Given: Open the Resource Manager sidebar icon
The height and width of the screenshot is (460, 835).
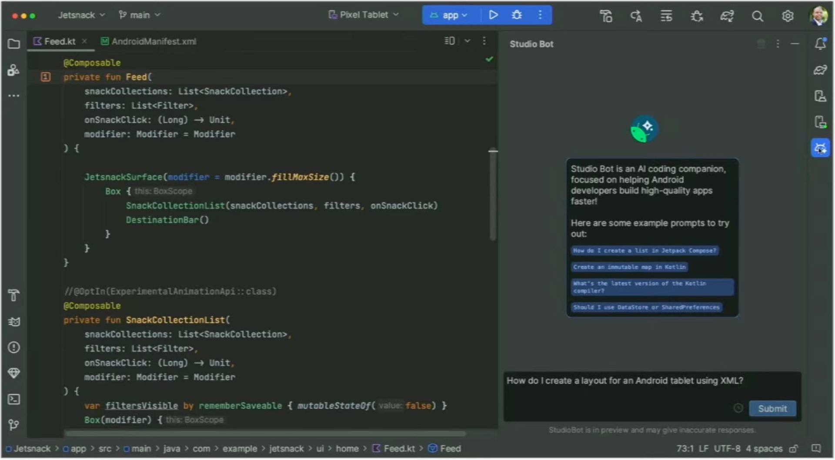Looking at the screenshot, I should [x=14, y=70].
